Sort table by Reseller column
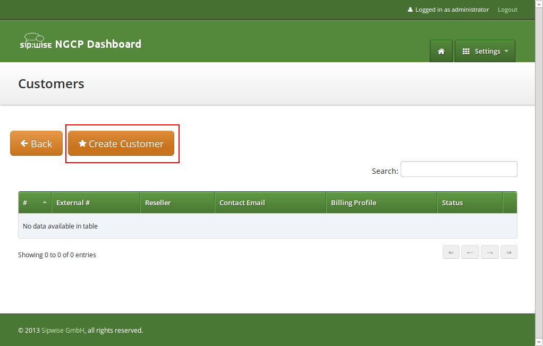Image resolution: width=543 pixels, height=346 pixels. tap(177, 202)
